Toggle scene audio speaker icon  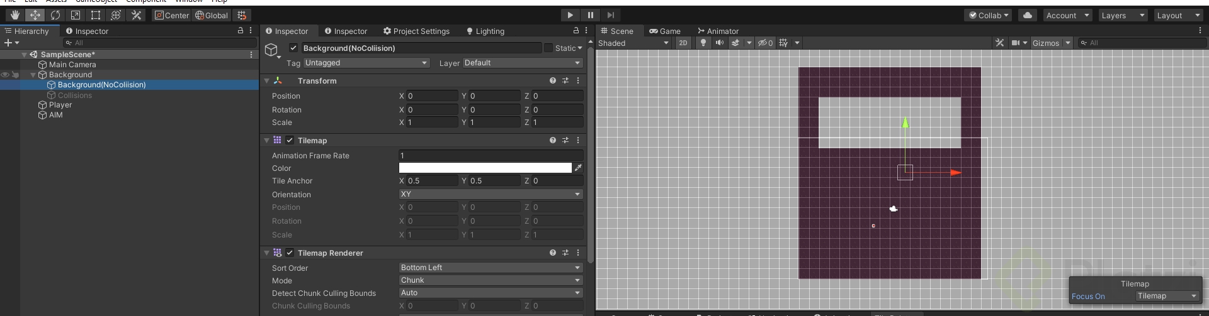click(719, 43)
